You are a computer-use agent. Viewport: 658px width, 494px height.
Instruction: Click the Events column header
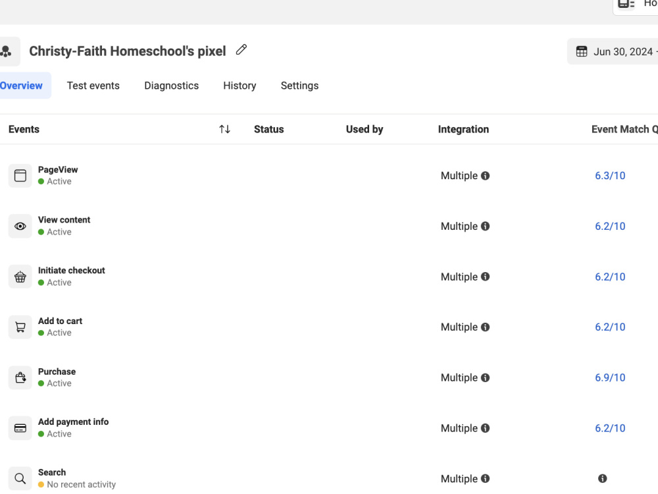24,129
